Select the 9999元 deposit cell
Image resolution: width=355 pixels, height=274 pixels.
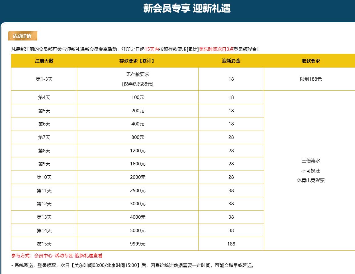138,244
